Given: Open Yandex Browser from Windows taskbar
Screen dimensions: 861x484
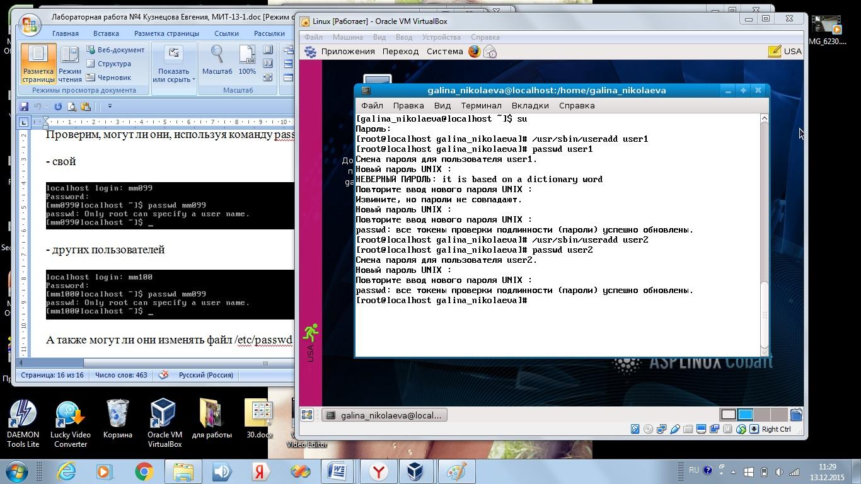Looking at the screenshot, I should click(378, 471).
